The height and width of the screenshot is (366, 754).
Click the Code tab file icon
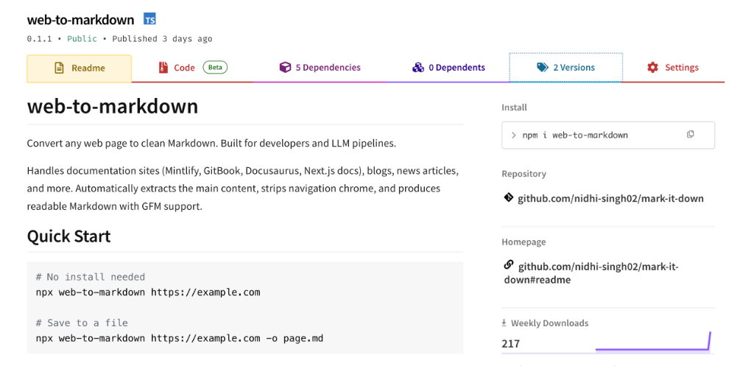[163, 67]
